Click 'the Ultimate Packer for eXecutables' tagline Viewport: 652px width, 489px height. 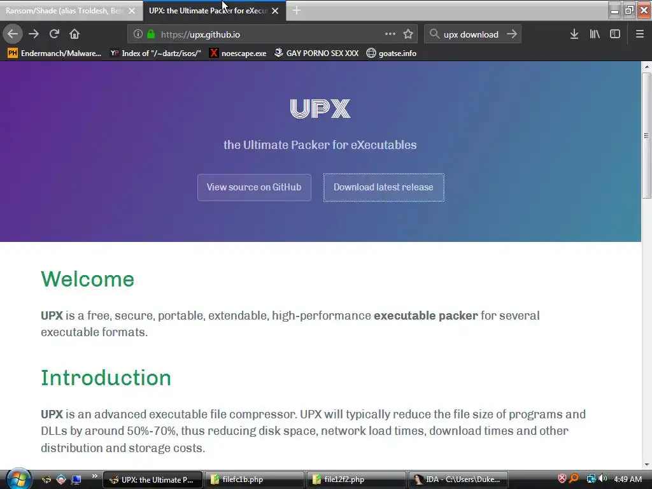point(320,145)
